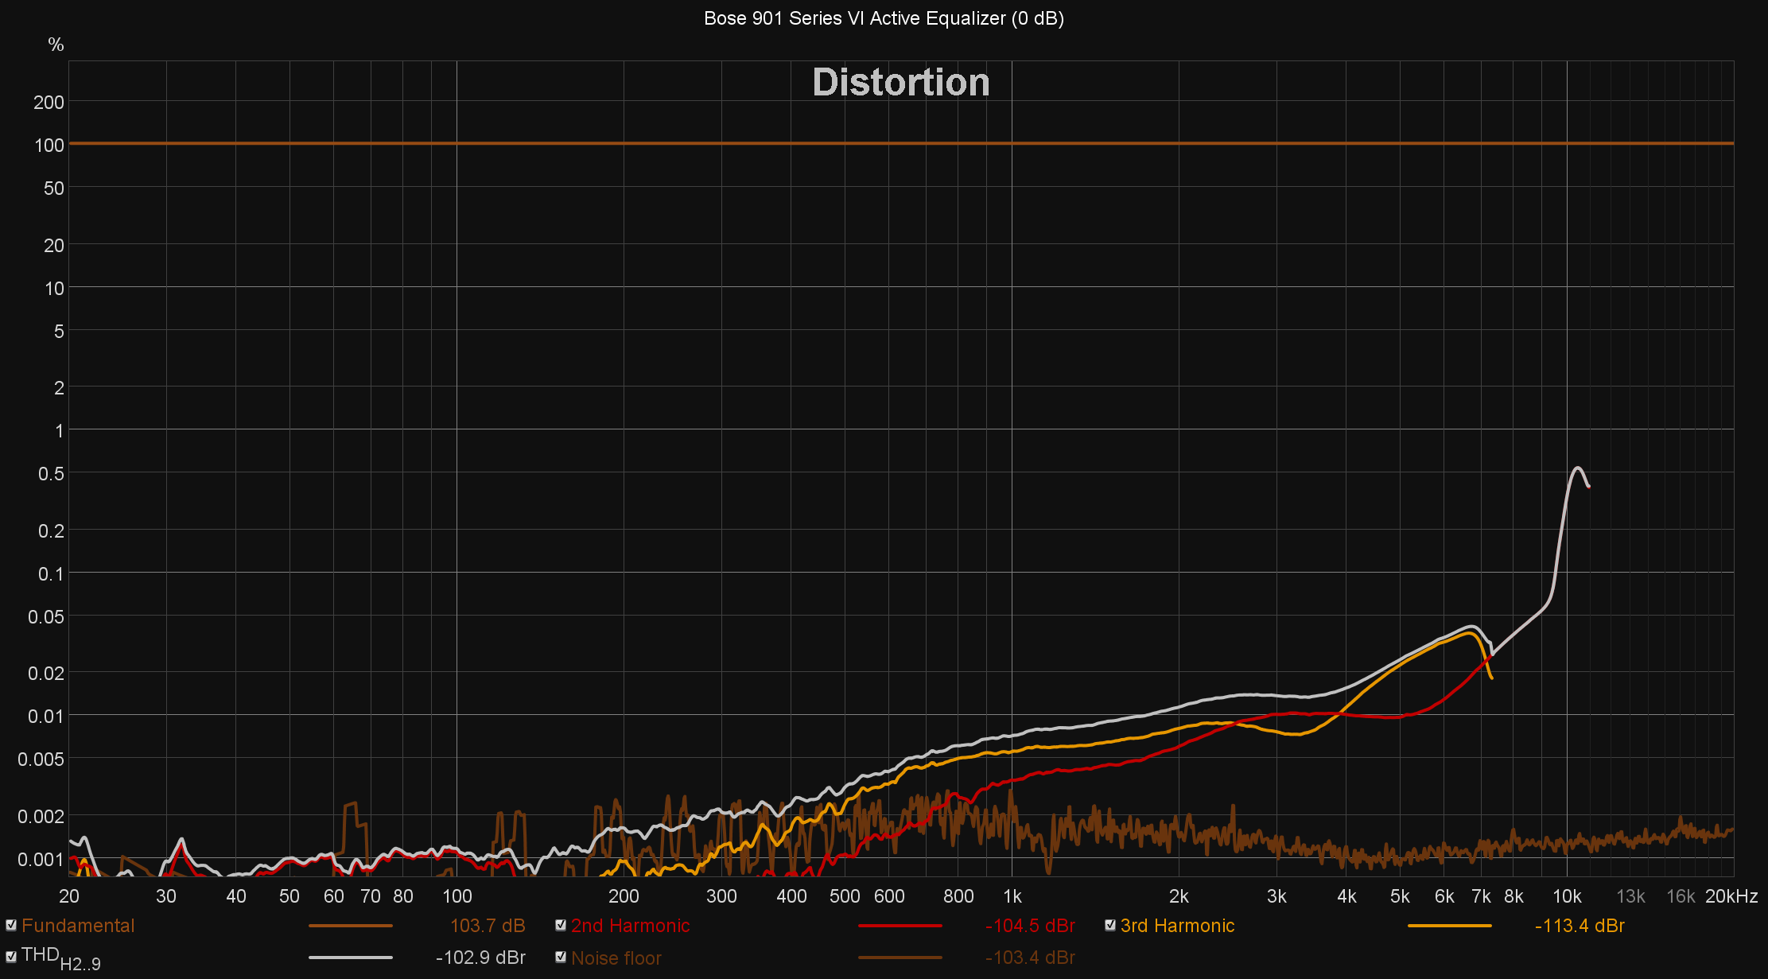The width and height of the screenshot is (1768, 979).
Task: Click the THD white line sample
Action: coord(351,958)
